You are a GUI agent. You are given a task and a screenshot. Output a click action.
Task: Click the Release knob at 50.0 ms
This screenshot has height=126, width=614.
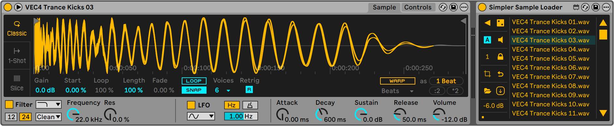coord(400,115)
